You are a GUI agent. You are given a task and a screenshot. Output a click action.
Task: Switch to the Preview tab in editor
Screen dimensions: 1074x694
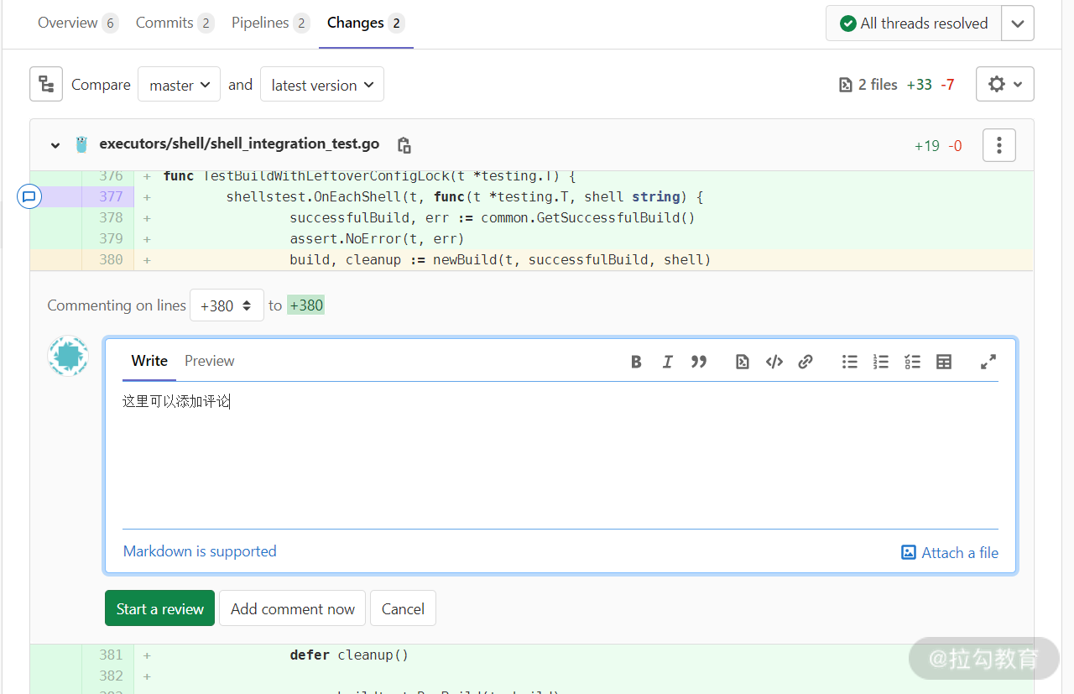pyautogui.click(x=210, y=361)
